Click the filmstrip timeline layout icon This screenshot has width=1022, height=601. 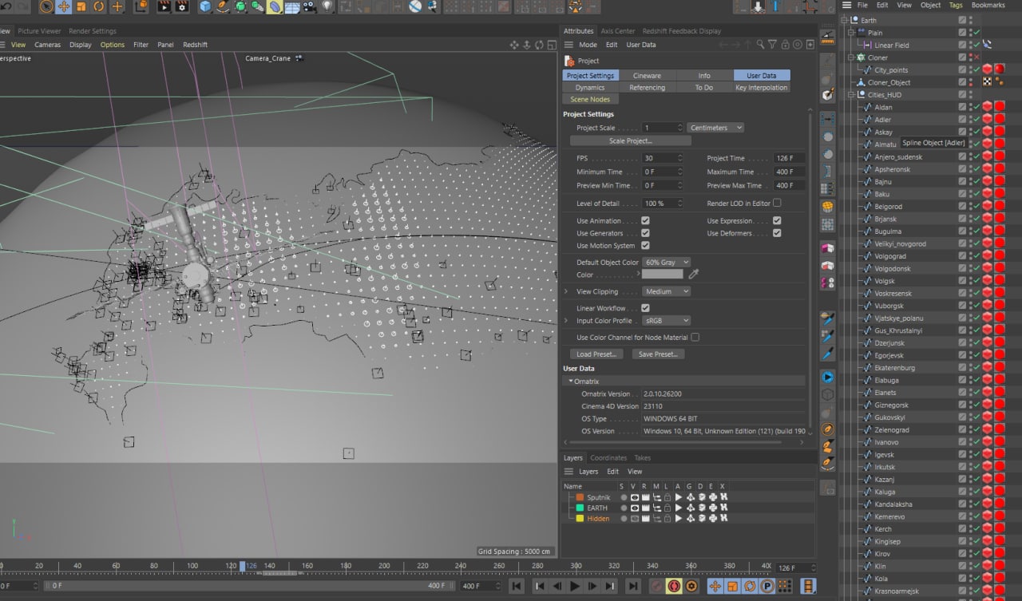(x=809, y=587)
